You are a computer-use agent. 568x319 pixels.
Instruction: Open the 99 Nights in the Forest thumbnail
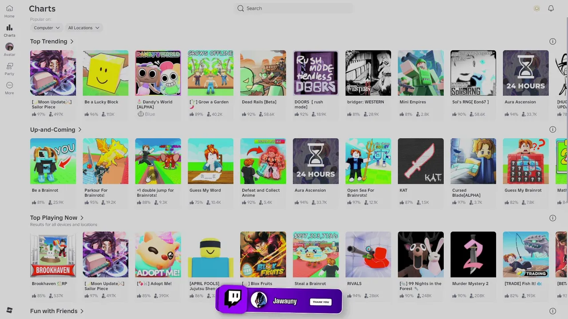tap(421, 254)
